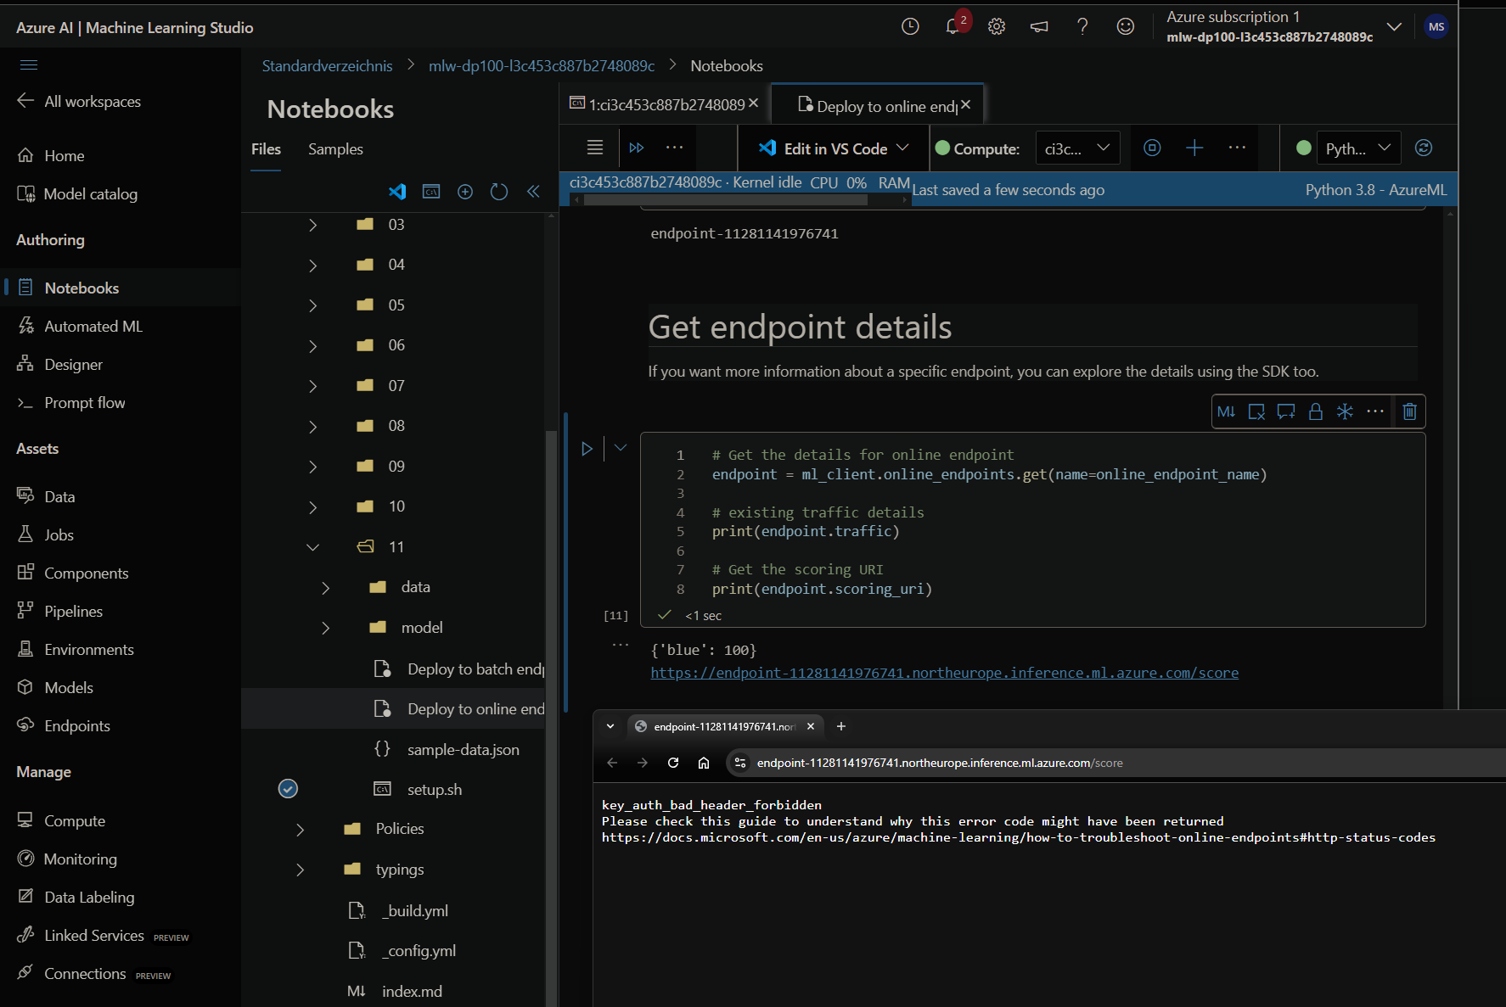Click the asterisk cell toolbar icon

point(1345,411)
